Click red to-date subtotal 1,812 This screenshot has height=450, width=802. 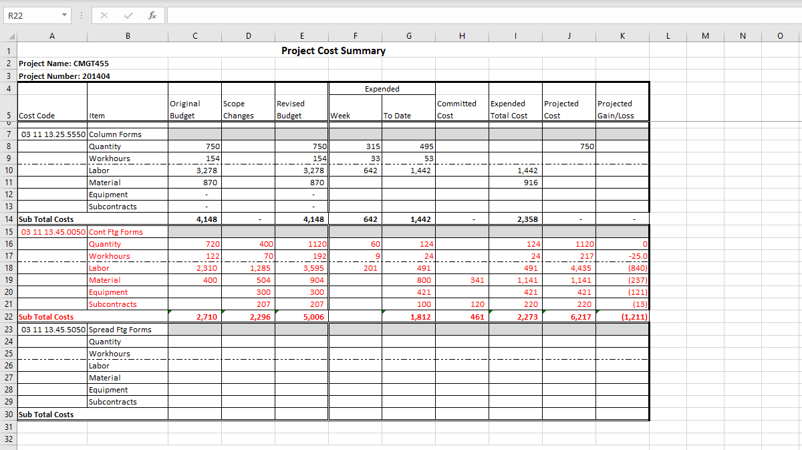coord(408,316)
